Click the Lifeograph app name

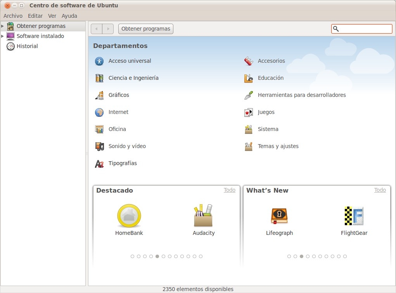coord(279,233)
